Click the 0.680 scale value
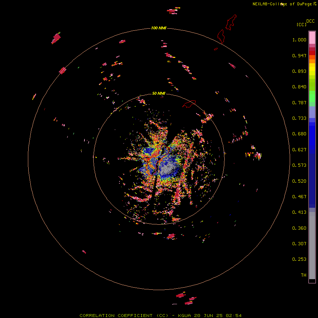318x318 pixels. (x=299, y=134)
